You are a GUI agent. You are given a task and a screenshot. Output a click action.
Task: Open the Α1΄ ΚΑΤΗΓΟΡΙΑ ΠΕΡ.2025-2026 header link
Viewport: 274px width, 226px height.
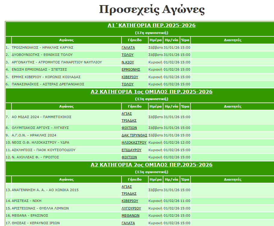151,25
